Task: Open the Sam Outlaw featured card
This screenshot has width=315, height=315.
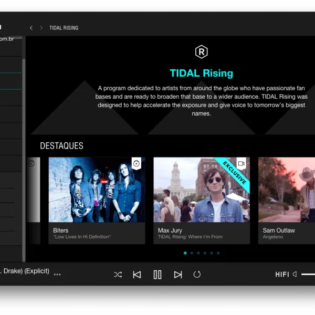Action: click(287, 201)
